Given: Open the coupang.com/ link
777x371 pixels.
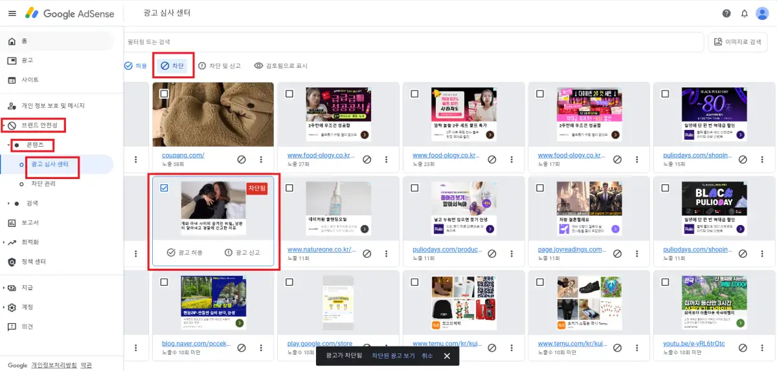Looking at the screenshot, I should point(183,155).
